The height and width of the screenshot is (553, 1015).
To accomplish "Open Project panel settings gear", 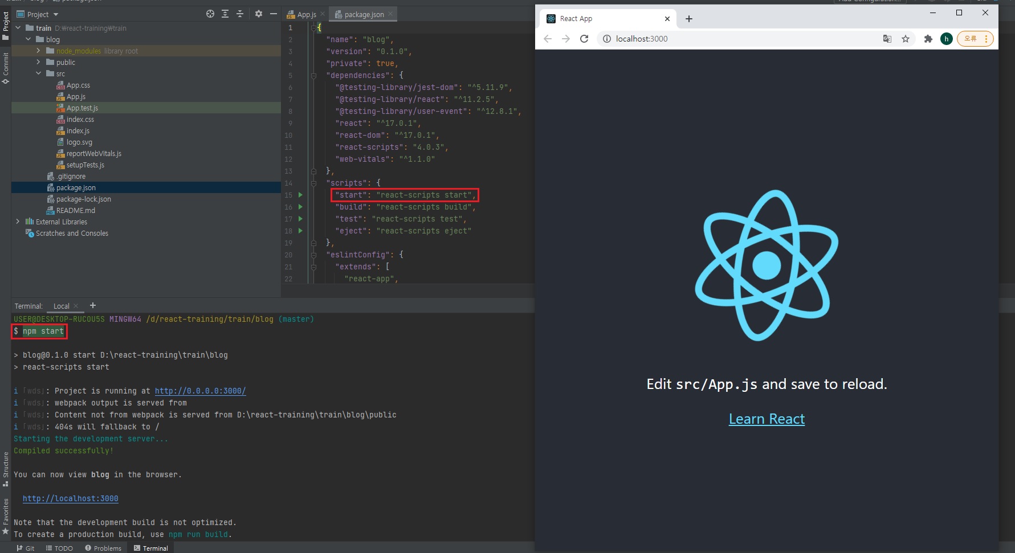I will point(259,14).
